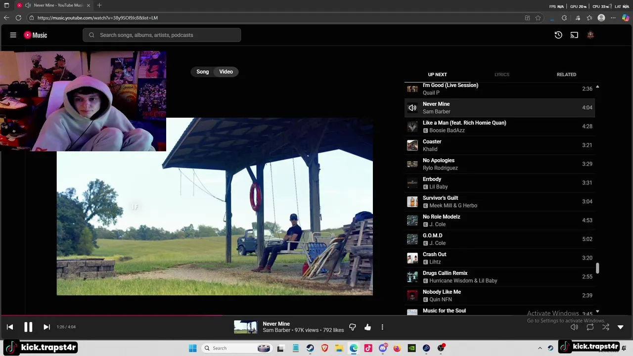Click the playback progress bar
Image resolution: width=633 pixels, height=356 pixels.
(x=316, y=315)
